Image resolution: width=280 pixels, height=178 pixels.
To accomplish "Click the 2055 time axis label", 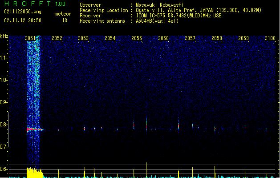I will click(x=137, y=38).
